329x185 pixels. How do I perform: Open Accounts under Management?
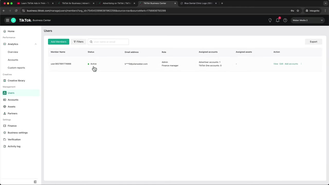[13, 100]
